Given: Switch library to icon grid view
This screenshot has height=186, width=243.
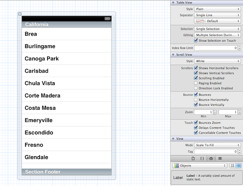Looking at the screenshot, I should [233, 165].
